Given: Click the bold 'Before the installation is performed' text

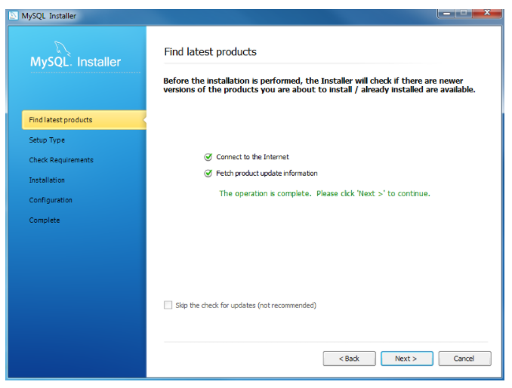Looking at the screenshot, I should 319,85.
